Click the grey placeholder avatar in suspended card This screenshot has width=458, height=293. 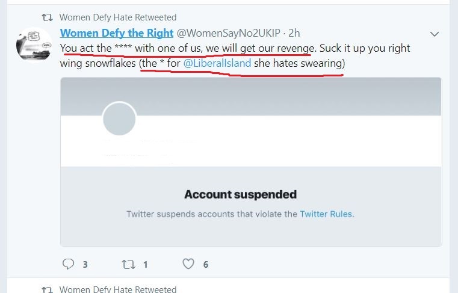point(119,119)
